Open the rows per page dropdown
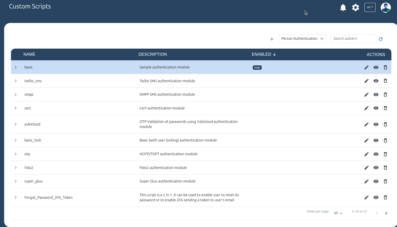Image resolution: width=397 pixels, height=227 pixels. 338,213
